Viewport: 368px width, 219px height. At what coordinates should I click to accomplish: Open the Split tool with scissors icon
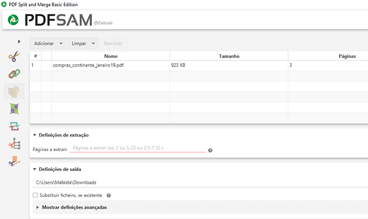14,57
